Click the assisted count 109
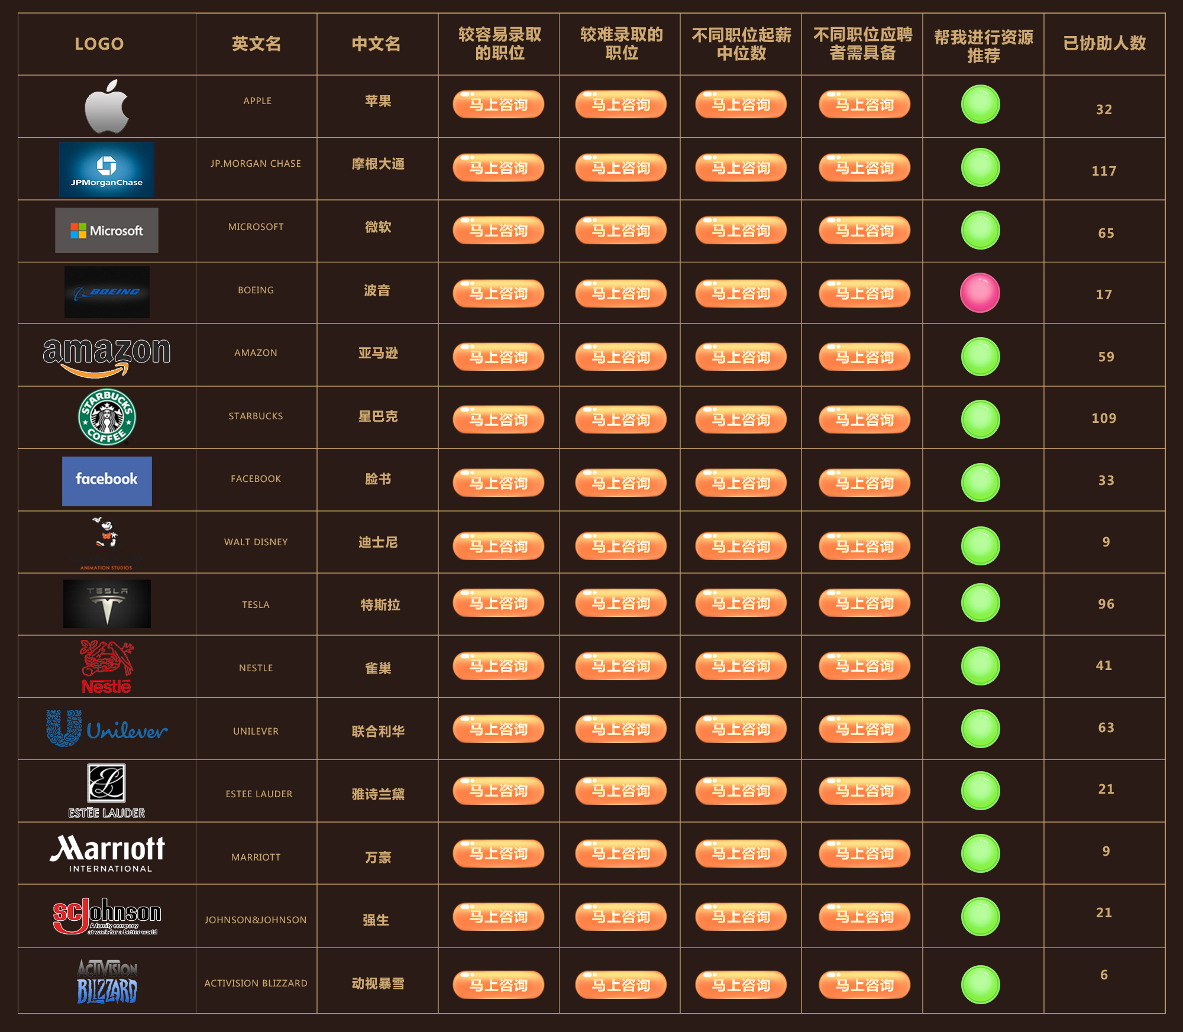The image size is (1183, 1032). pos(1104,418)
